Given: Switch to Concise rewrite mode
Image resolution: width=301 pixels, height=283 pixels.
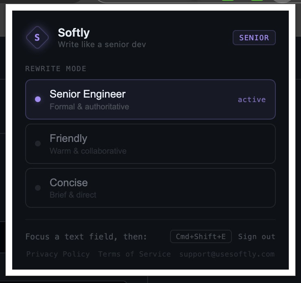Looking at the screenshot, I should (150, 188).
